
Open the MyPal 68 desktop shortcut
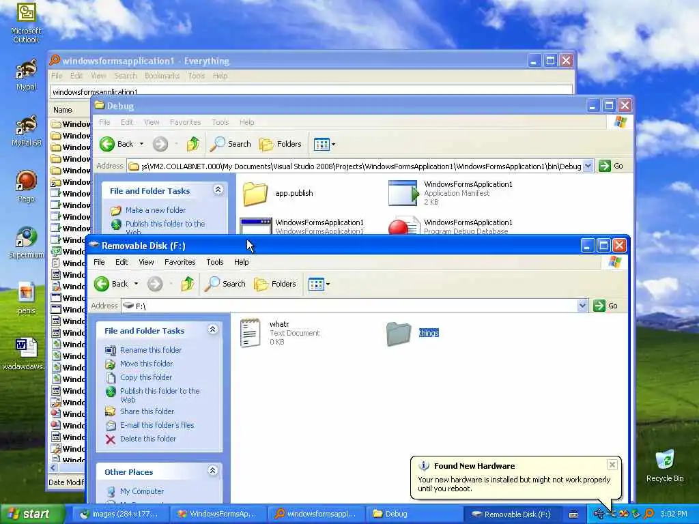tap(26, 130)
